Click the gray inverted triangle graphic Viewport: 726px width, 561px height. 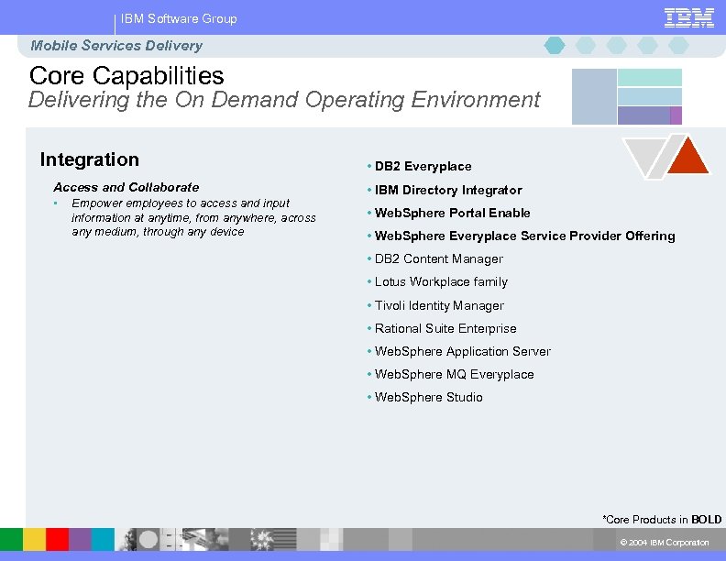pos(643,156)
